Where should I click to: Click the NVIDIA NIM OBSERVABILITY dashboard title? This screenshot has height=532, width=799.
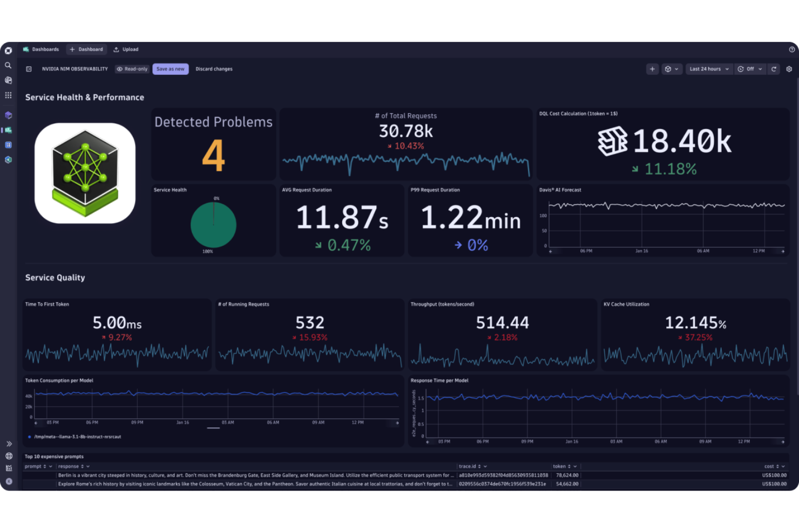75,69
